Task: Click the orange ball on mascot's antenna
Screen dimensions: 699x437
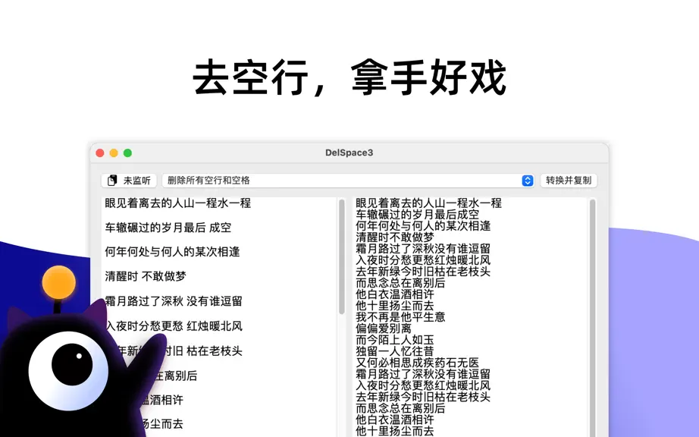Action: (x=59, y=282)
